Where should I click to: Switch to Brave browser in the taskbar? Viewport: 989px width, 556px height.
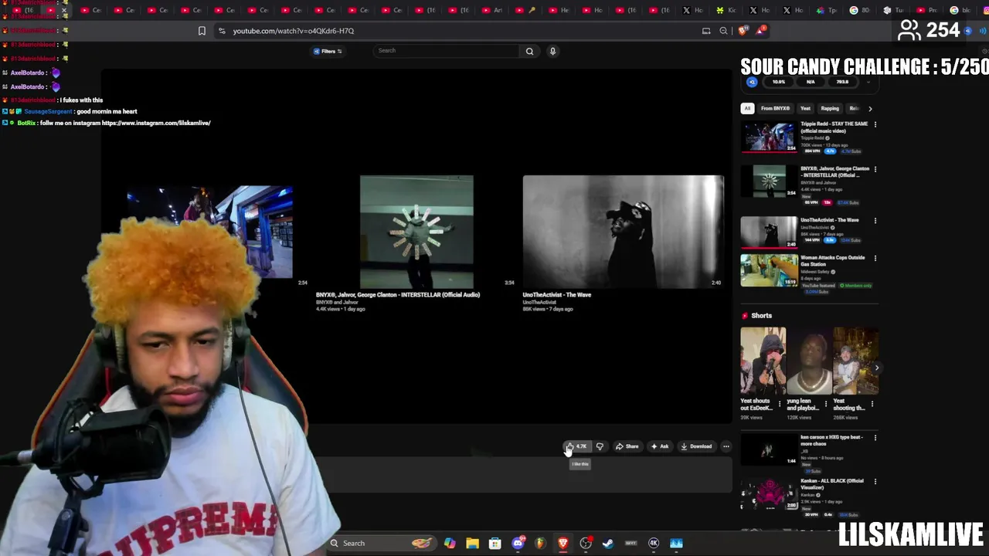click(x=562, y=544)
